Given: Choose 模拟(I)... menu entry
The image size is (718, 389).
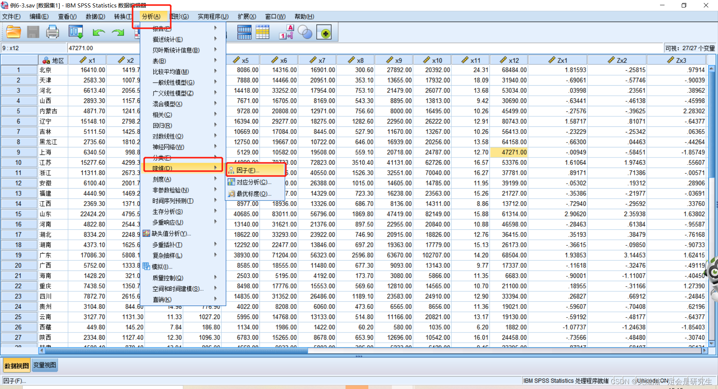Looking at the screenshot, I should [183, 267].
